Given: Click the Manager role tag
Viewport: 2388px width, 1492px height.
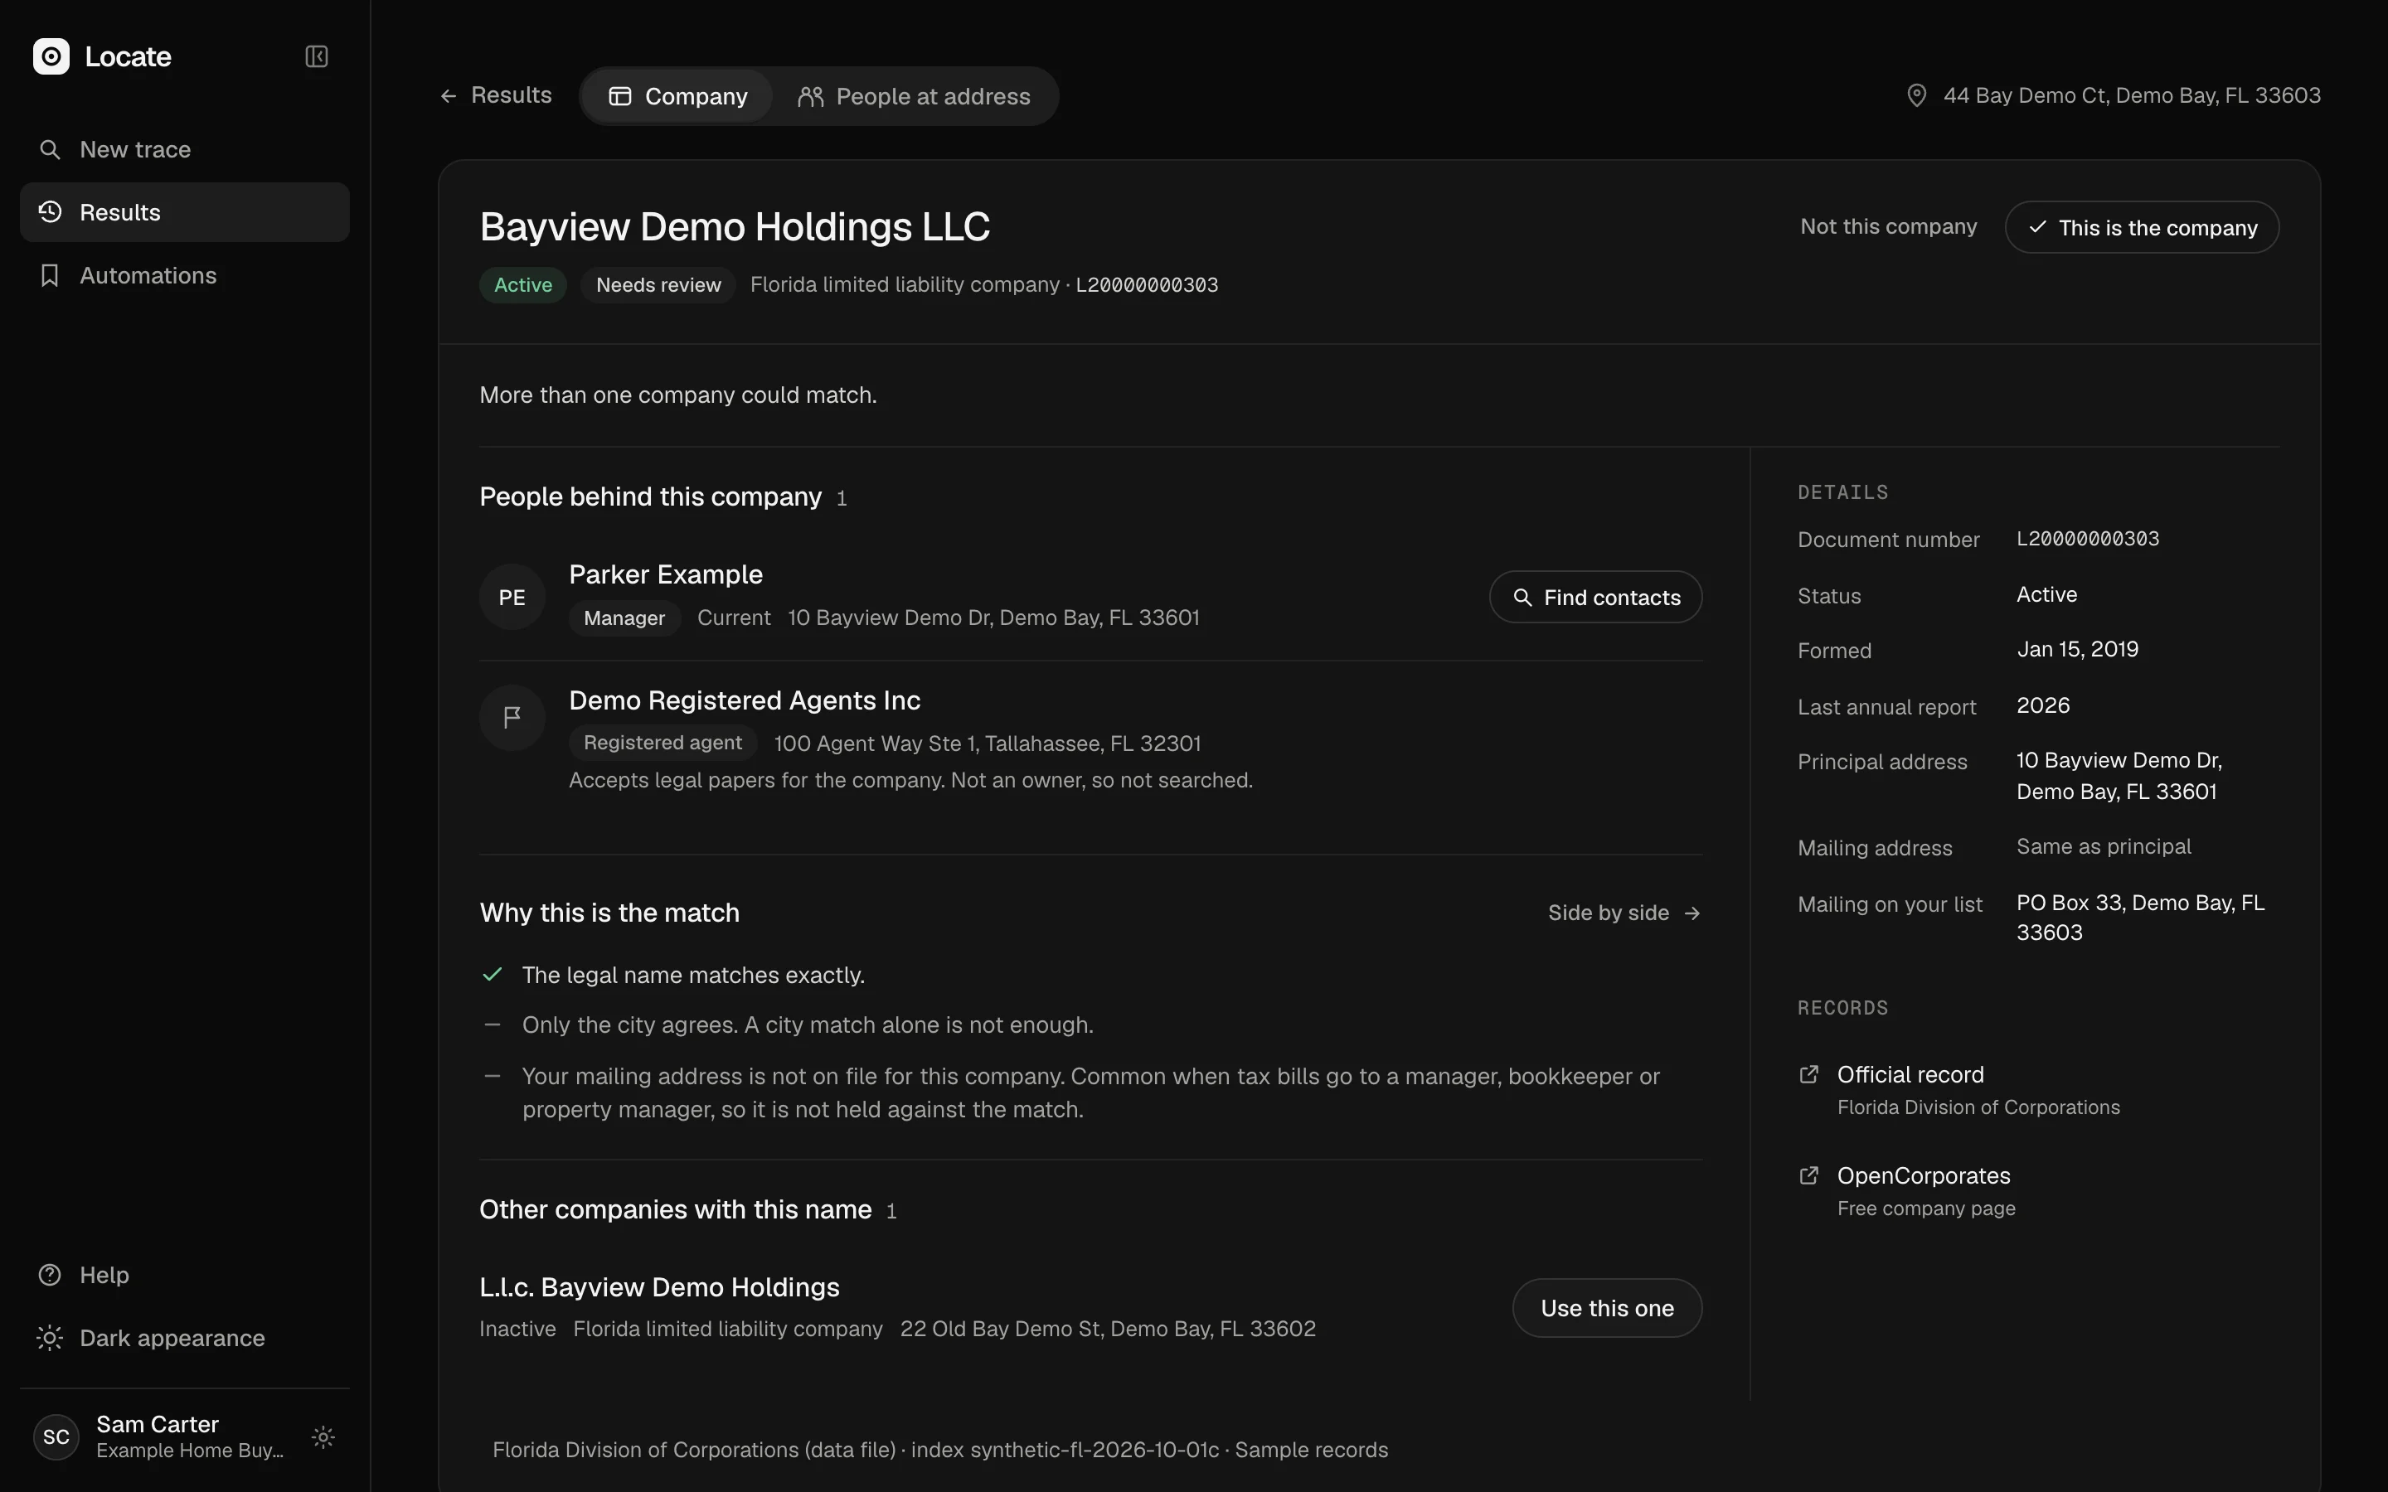Looking at the screenshot, I should click(x=624, y=618).
